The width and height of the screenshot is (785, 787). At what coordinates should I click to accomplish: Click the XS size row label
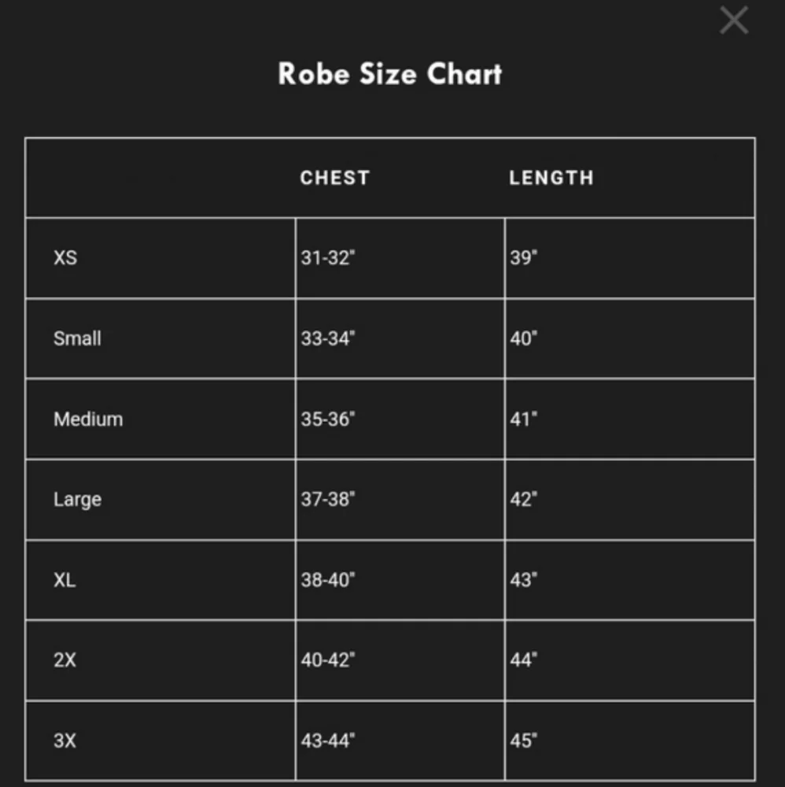click(x=65, y=257)
